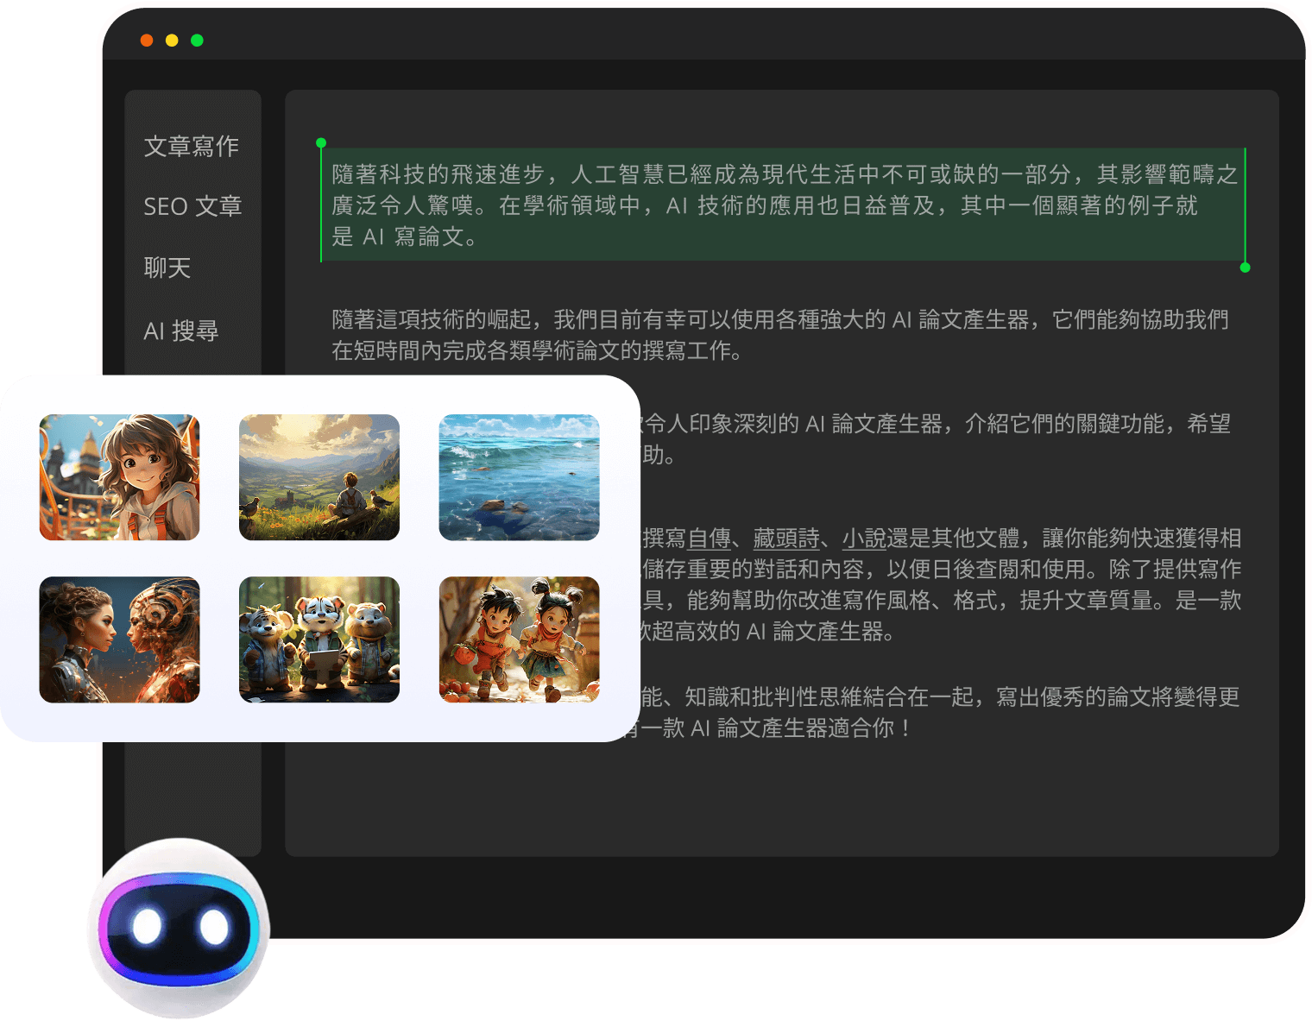Click the top-left green selection handle

coord(321,142)
